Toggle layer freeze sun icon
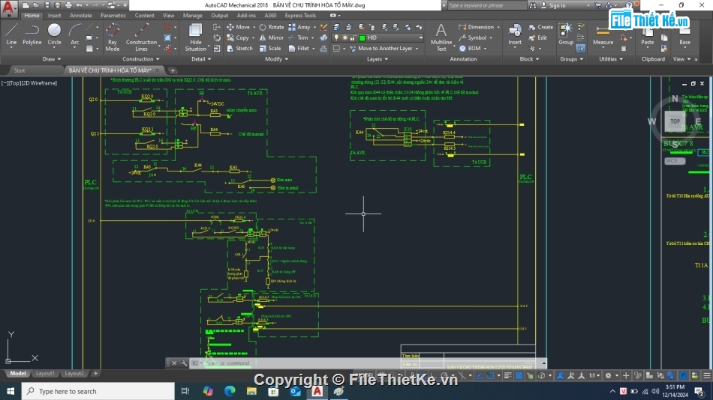The height and width of the screenshot is (400, 713). tap(344, 37)
